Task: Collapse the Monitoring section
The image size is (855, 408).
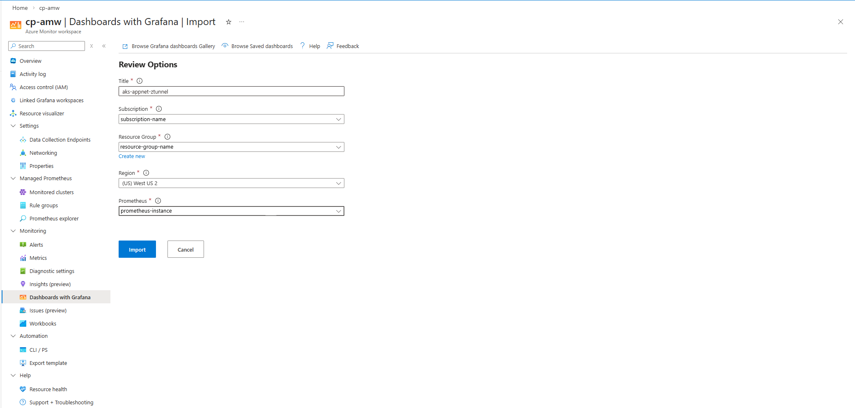Action: (13, 231)
